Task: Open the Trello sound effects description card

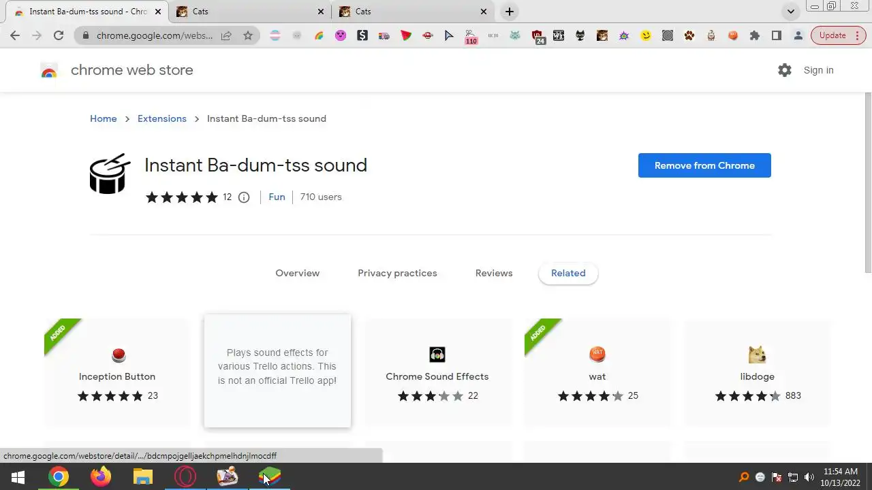Action: [x=277, y=371]
